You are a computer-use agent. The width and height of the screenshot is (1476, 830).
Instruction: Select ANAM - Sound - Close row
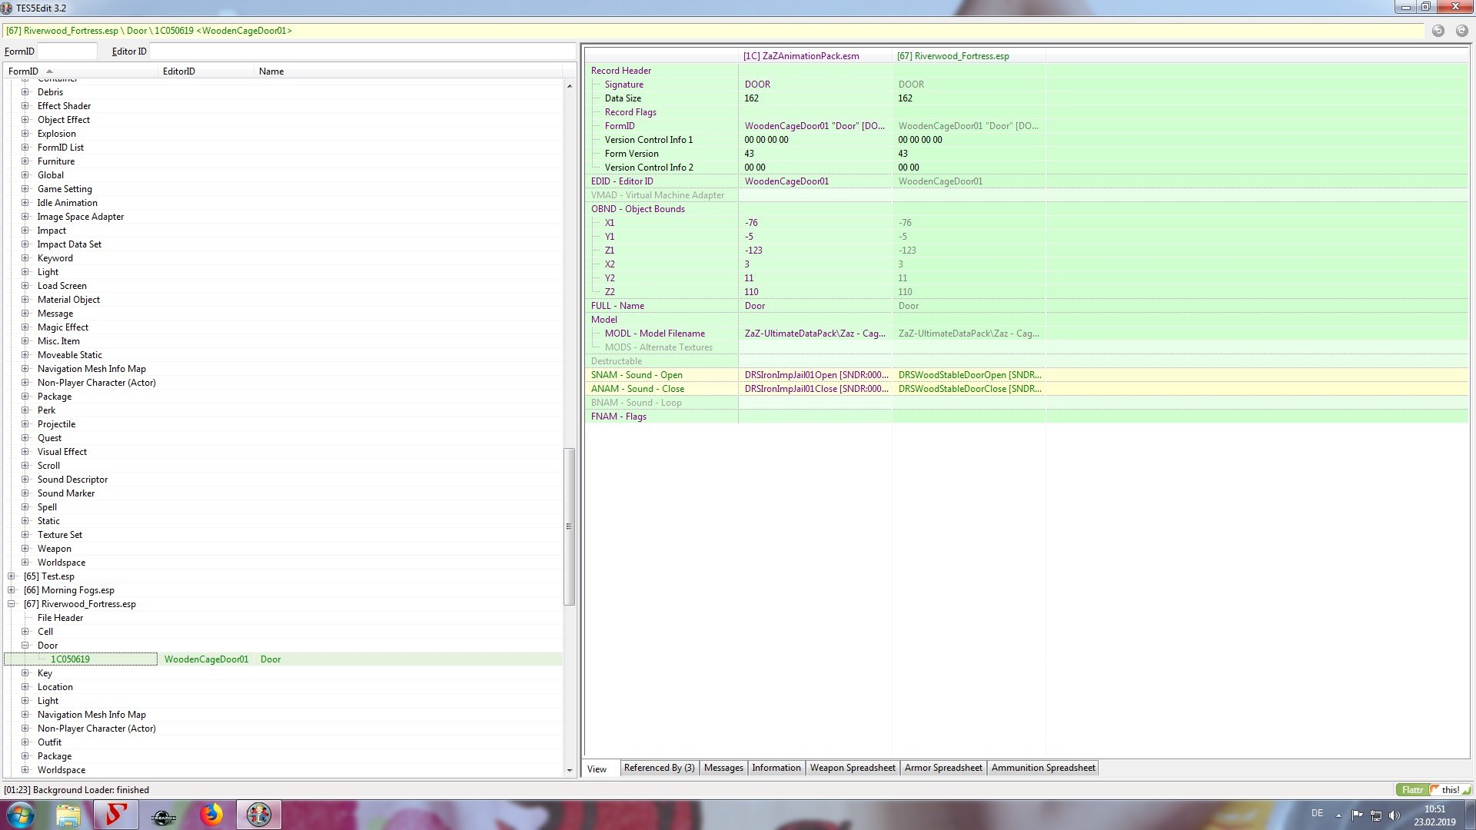[1026, 389]
